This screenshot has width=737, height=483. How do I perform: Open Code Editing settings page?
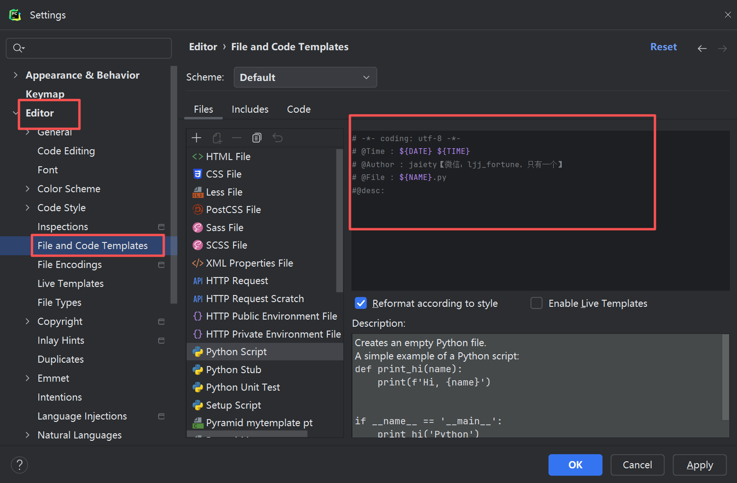click(66, 151)
